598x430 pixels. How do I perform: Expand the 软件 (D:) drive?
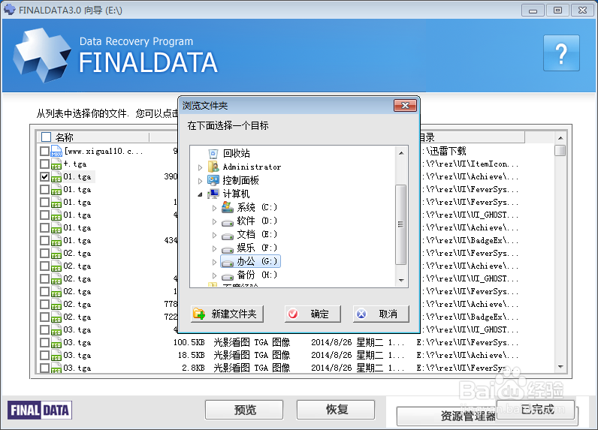(214, 221)
